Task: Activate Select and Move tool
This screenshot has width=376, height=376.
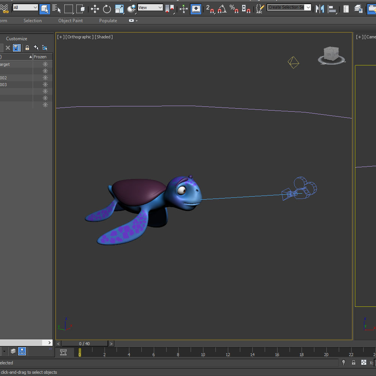Action: [x=95, y=9]
